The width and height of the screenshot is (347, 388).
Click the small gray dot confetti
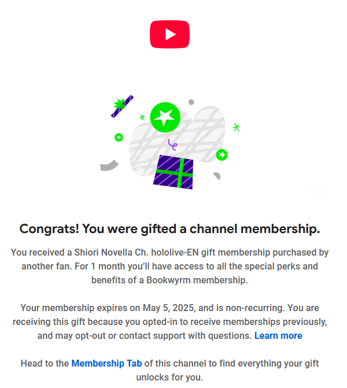pyautogui.click(x=191, y=102)
